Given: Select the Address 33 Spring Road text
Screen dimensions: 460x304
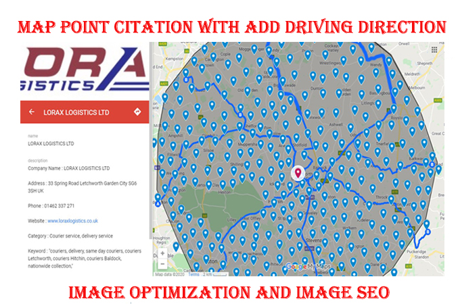Looking at the screenshot, I should point(83,187).
